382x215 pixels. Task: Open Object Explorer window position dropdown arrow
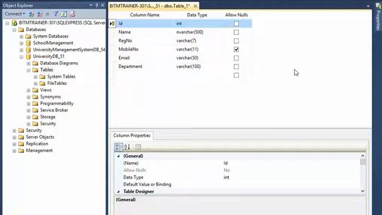[91, 5]
